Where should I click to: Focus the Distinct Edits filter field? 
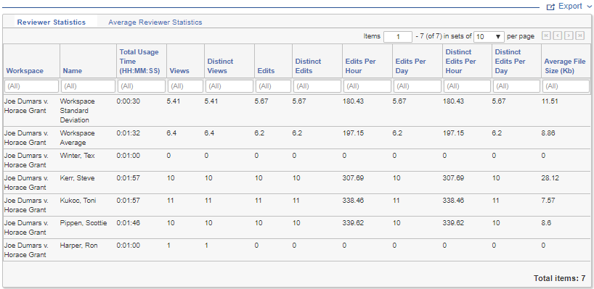(317, 86)
